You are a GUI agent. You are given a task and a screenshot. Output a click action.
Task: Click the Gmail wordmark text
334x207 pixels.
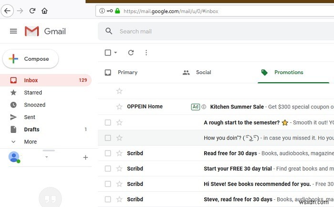(55, 32)
